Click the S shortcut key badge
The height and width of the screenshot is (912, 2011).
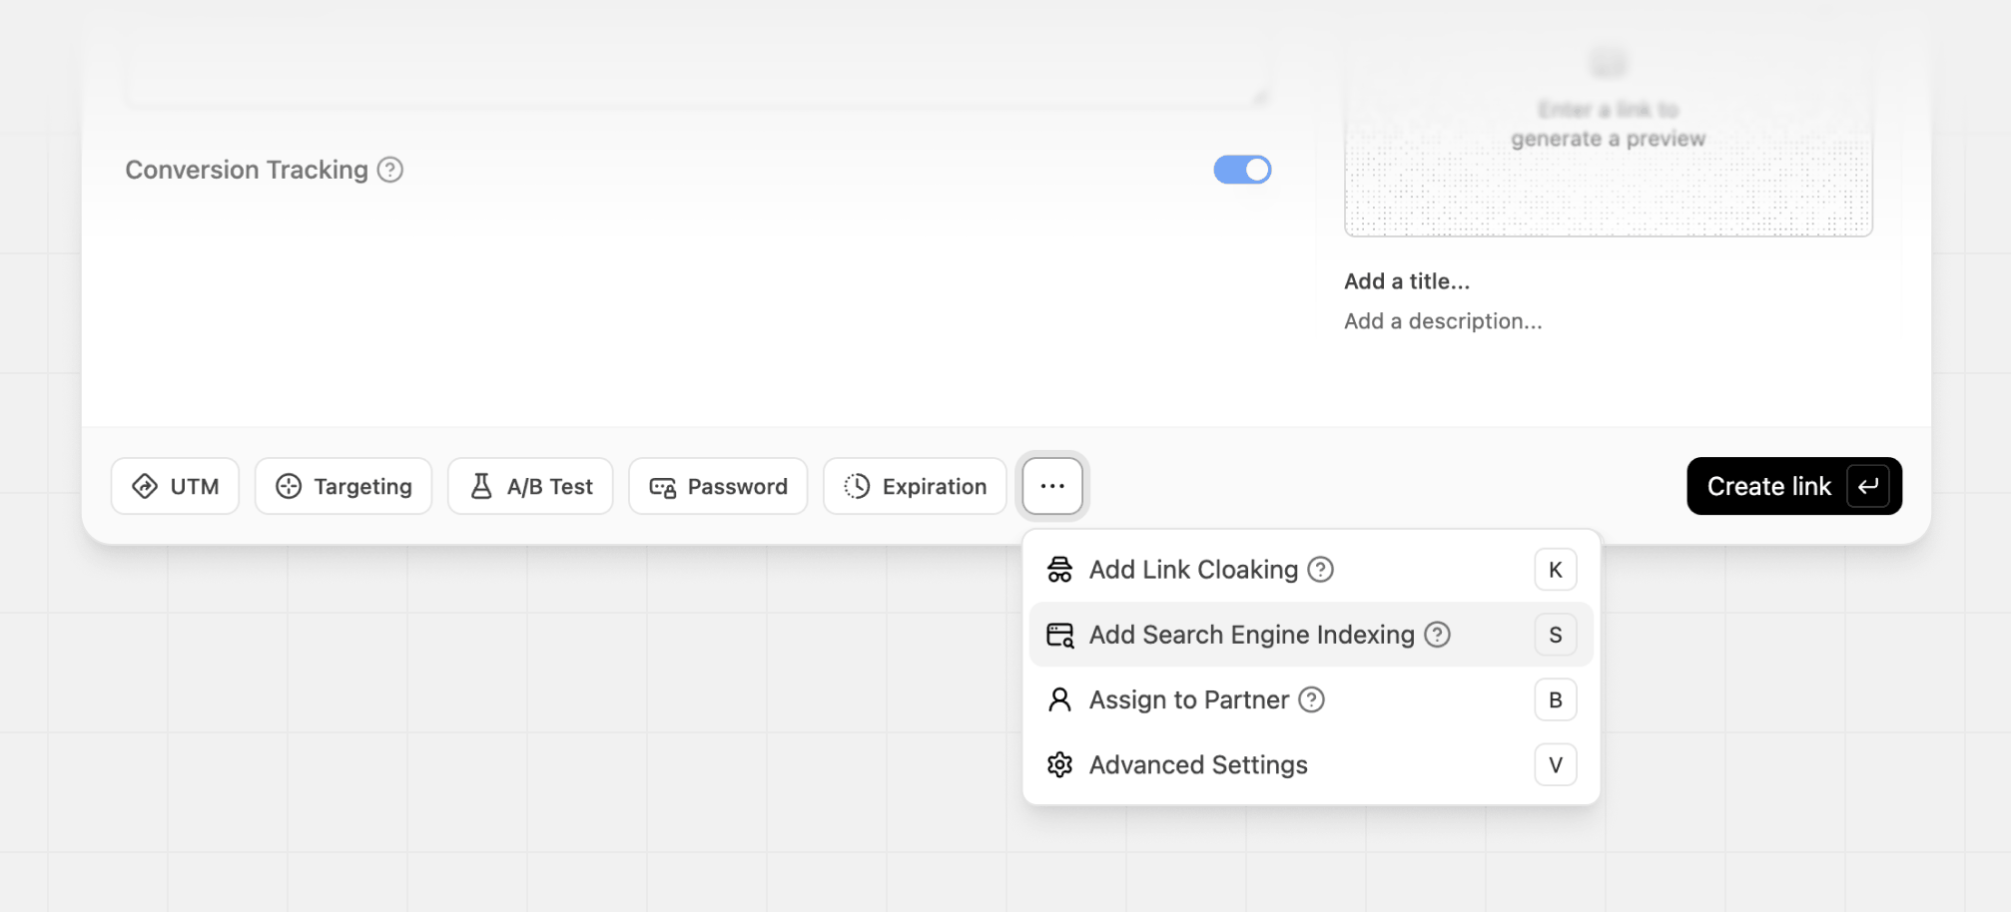tap(1555, 635)
